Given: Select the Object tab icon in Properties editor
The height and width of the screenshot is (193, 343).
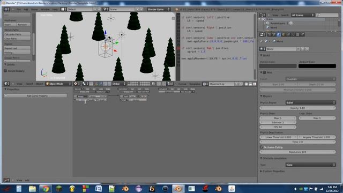Looking at the screenshot, I should (x=284, y=34).
